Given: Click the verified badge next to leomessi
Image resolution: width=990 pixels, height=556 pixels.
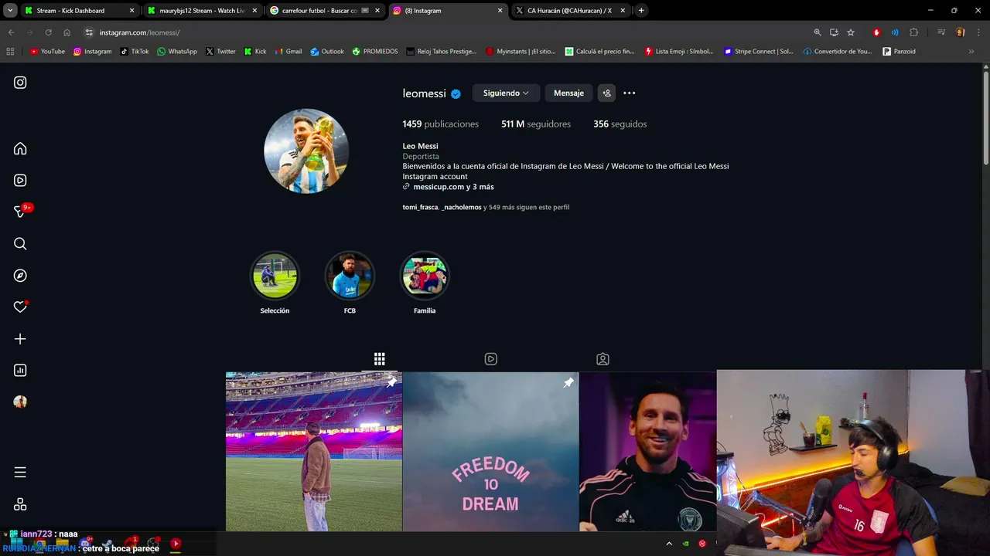Looking at the screenshot, I should click(456, 93).
